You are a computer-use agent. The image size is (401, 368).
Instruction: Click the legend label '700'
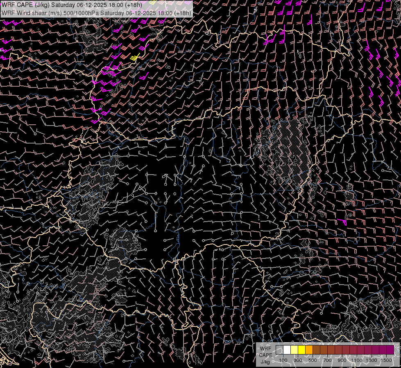pyautogui.click(x=327, y=360)
